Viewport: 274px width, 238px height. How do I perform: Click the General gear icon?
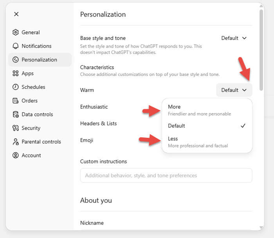(16, 32)
